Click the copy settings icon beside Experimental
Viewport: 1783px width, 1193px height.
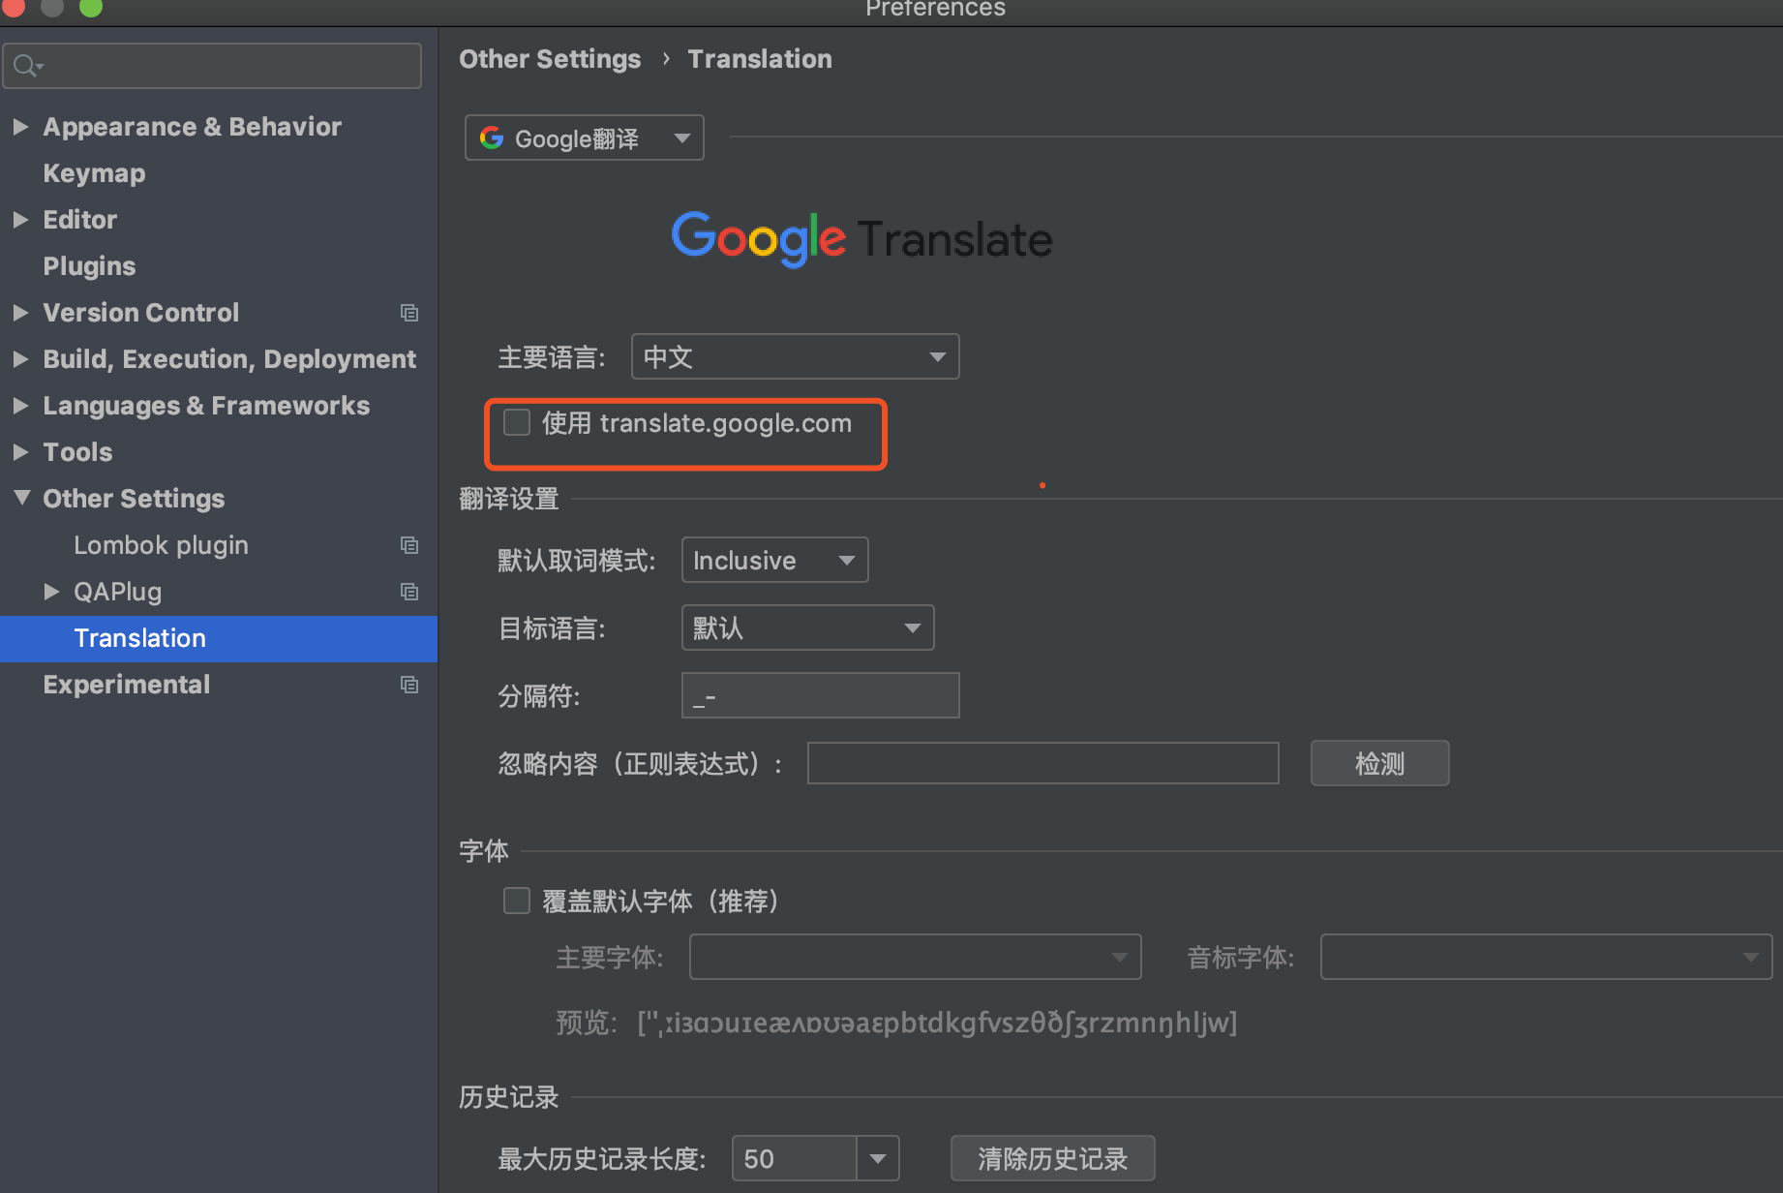click(x=409, y=685)
